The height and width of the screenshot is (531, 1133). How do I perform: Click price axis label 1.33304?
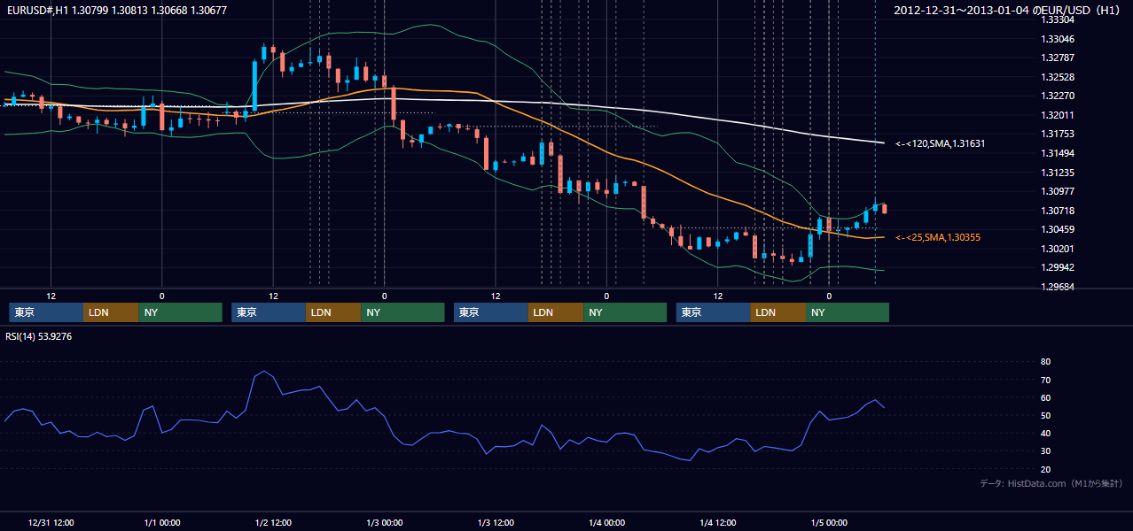(1058, 19)
